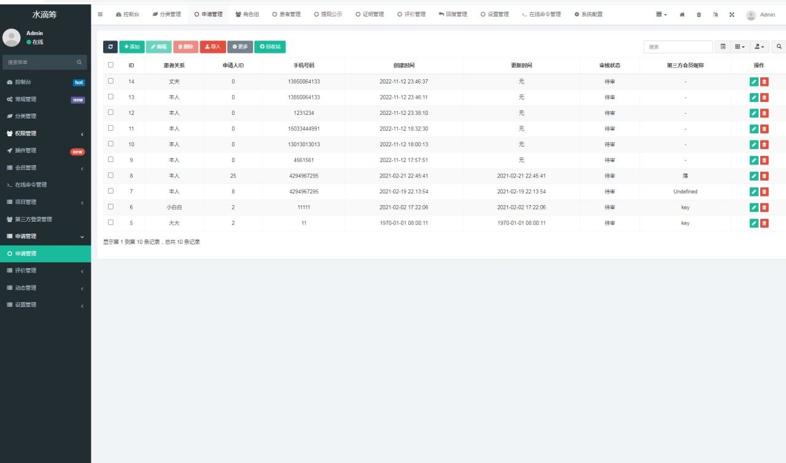Viewport: 786px width, 463px height.
Task: Click the refresh table icon button
Action: click(x=111, y=47)
